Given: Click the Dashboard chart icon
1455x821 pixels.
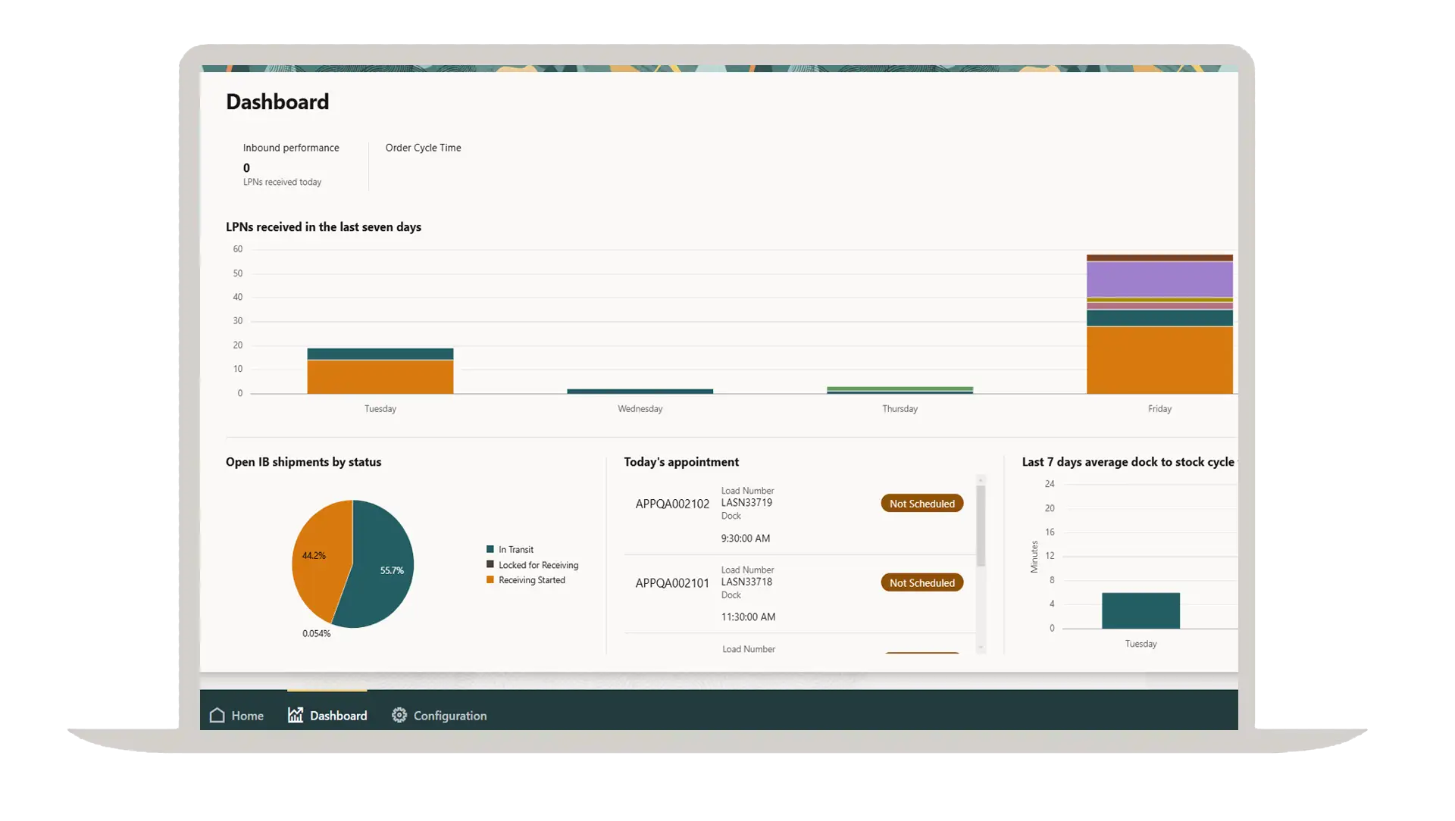Looking at the screenshot, I should point(296,715).
